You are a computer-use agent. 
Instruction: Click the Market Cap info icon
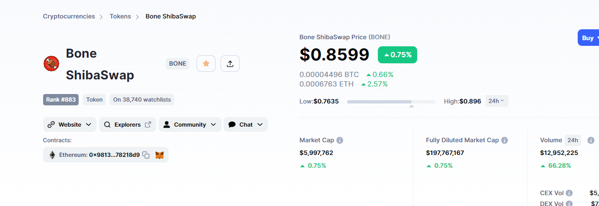tap(340, 140)
